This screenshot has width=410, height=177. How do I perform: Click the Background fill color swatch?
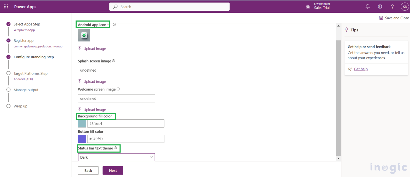82,123
